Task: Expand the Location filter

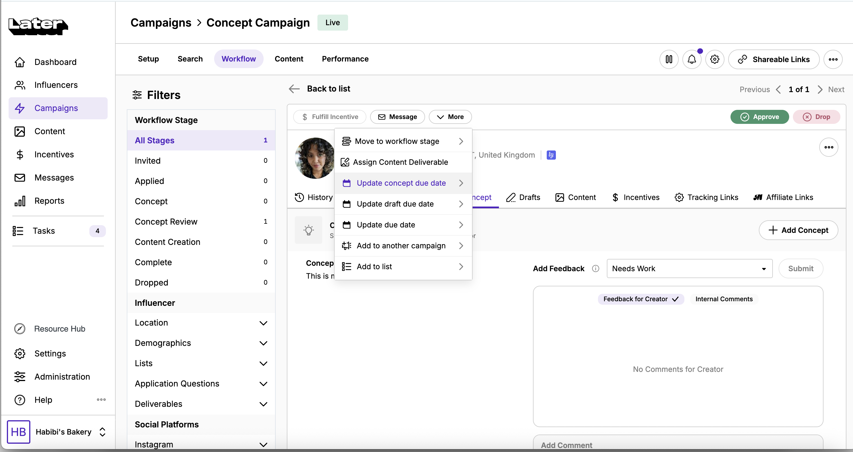Action: 201,323
